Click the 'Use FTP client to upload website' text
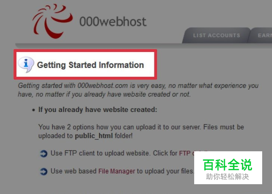 pyautogui.click(x=100, y=153)
